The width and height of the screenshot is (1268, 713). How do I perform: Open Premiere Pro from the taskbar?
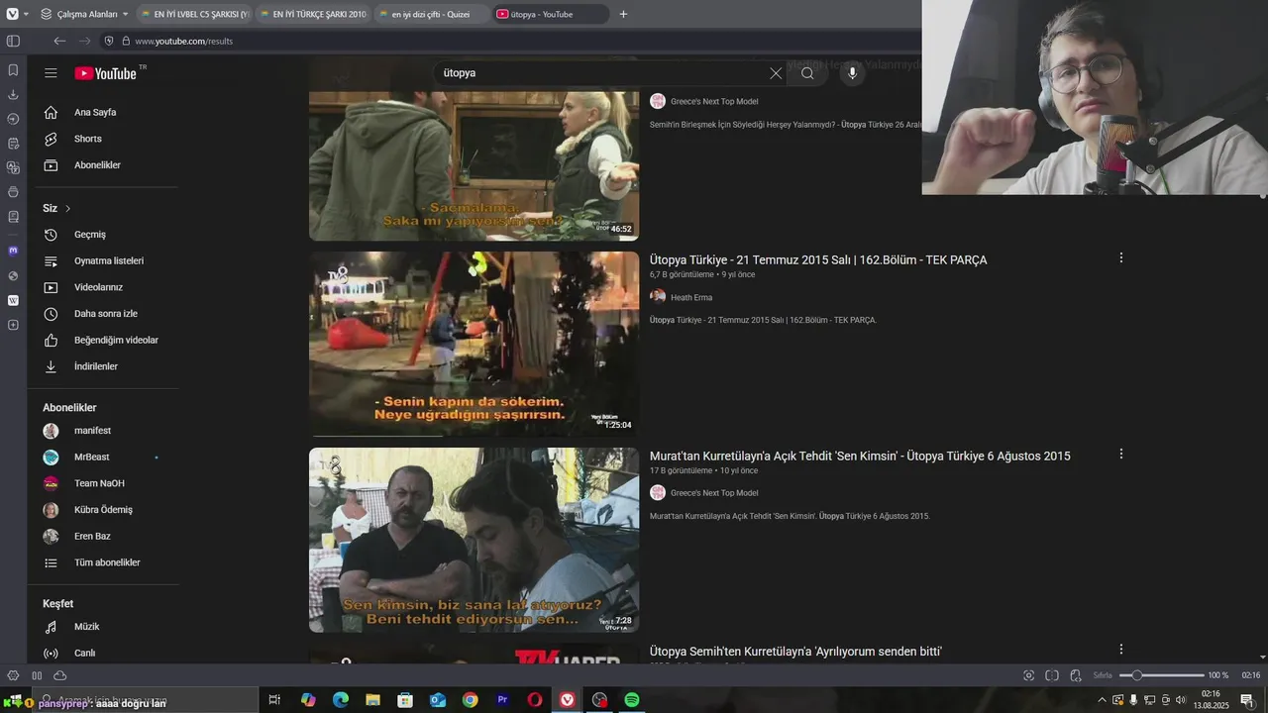(502, 700)
